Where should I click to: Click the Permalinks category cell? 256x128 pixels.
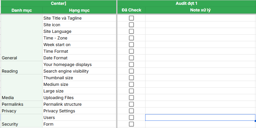click(21, 104)
